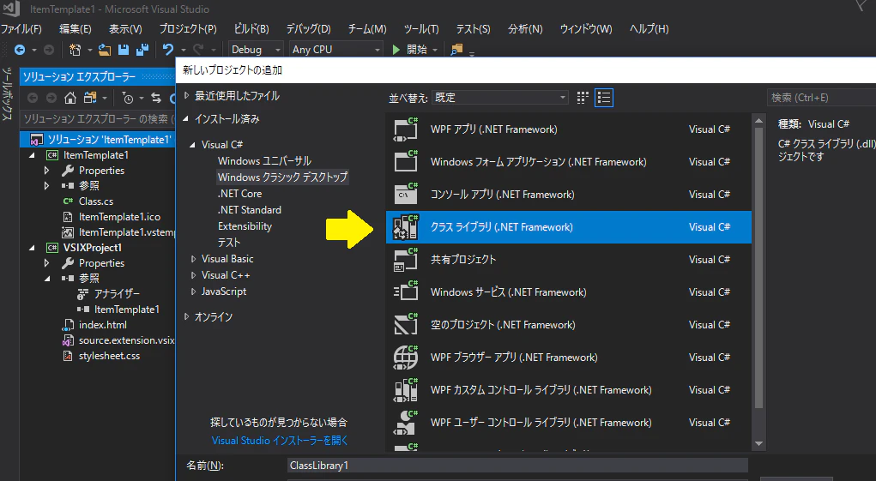This screenshot has width=876, height=481.
Task: Expand the JavaScript category
Action: click(x=193, y=292)
